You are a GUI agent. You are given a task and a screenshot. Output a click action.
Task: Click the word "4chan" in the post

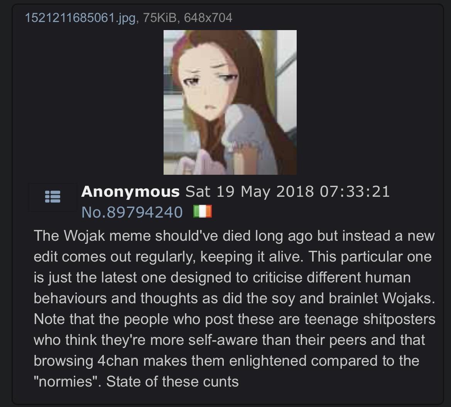tap(118, 361)
